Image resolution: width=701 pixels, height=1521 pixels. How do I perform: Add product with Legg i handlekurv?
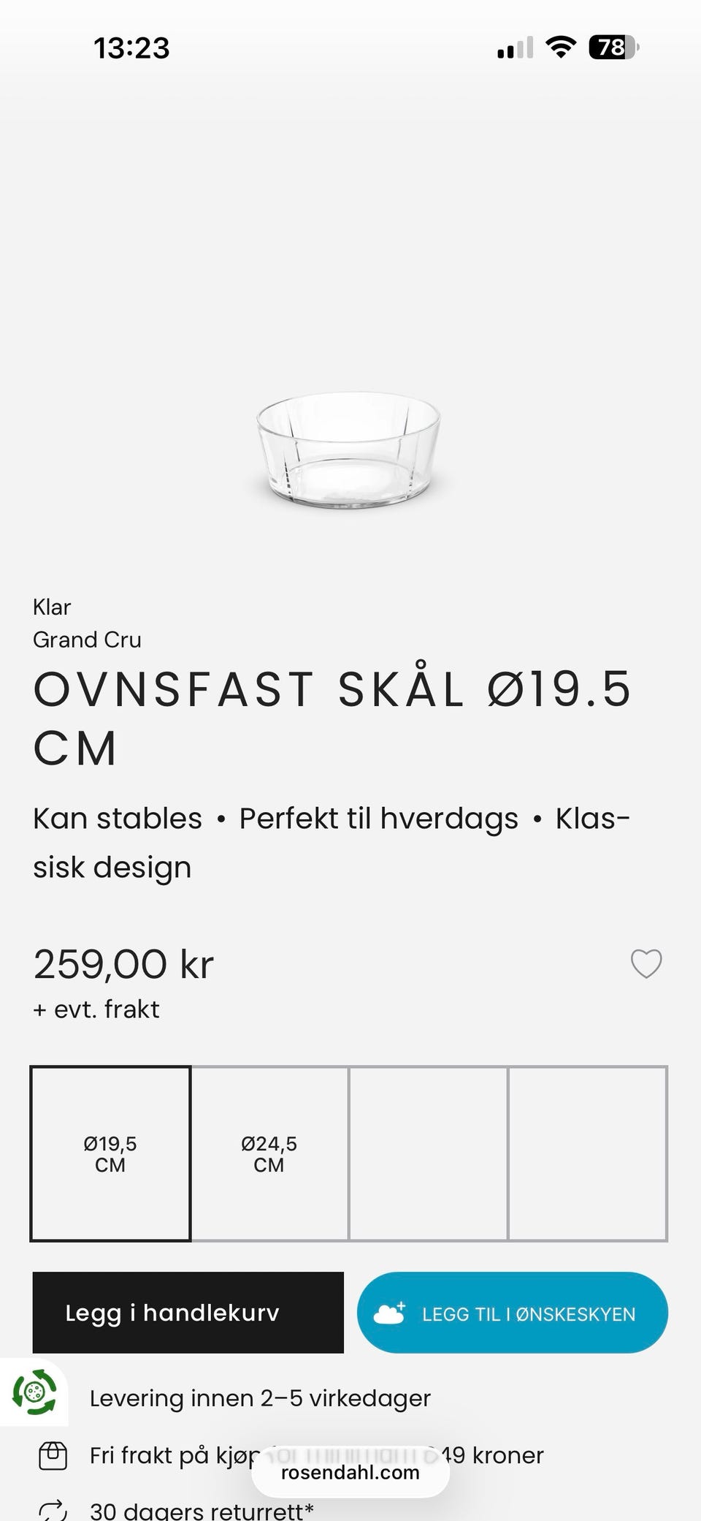coord(188,1313)
